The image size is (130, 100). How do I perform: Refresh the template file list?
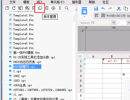pos(14,8)
